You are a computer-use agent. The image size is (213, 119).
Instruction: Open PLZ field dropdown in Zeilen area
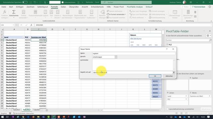186,99
